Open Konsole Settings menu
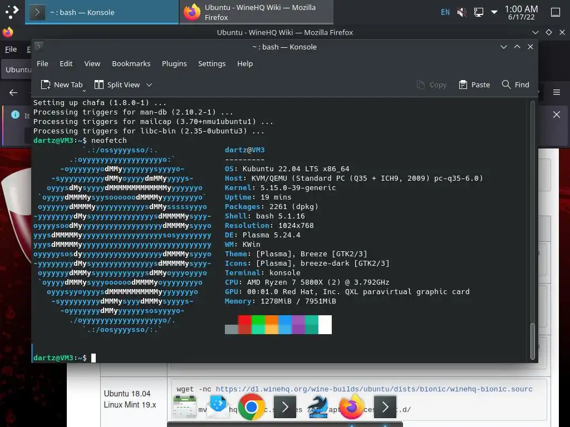 coord(212,63)
